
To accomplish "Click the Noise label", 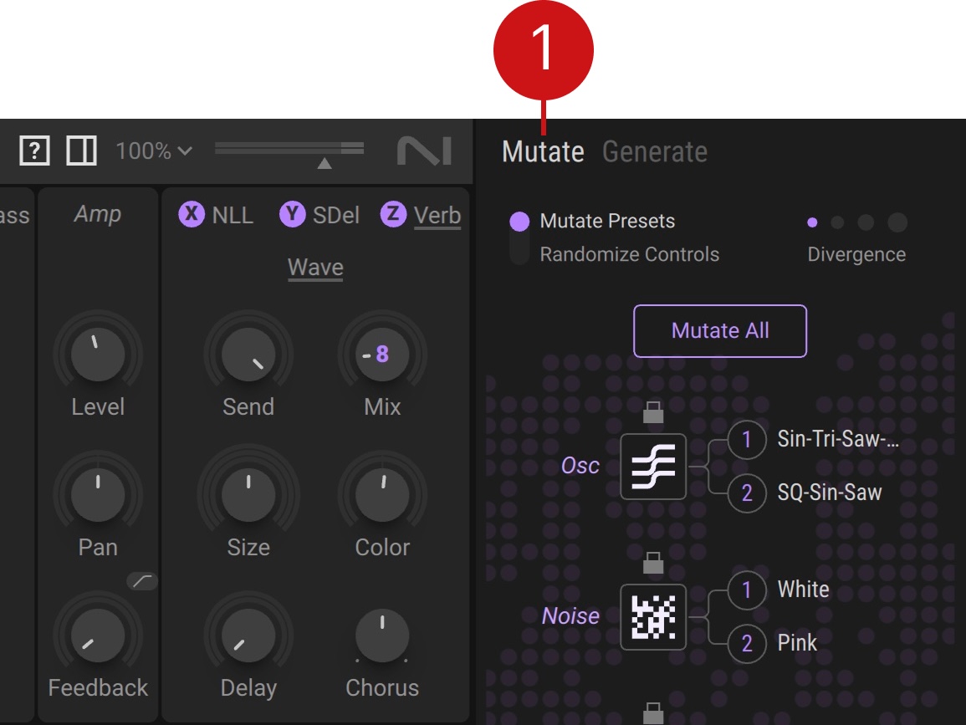I will tap(570, 616).
